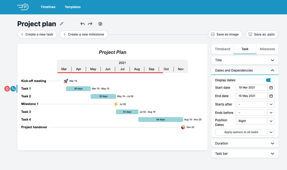Click Save as .pptx button
The width and height of the screenshot is (287, 170).
(262, 35)
